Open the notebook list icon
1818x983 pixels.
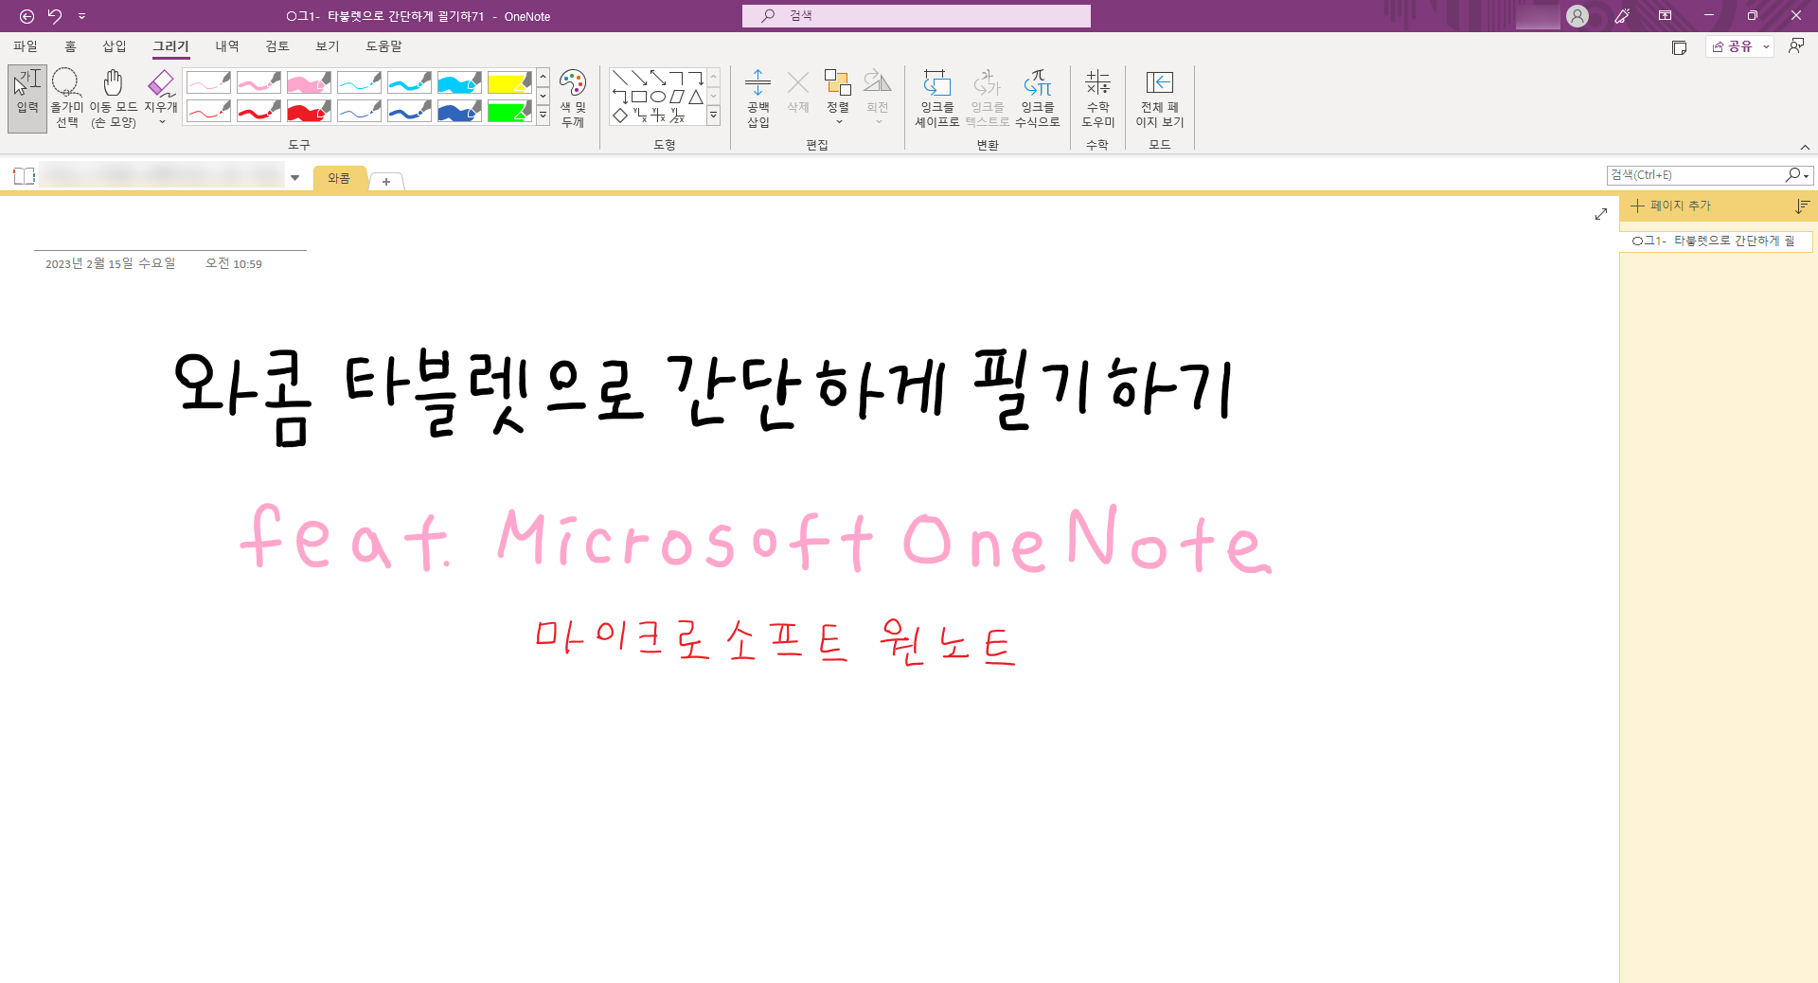pyautogui.click(x=25, y=176)
